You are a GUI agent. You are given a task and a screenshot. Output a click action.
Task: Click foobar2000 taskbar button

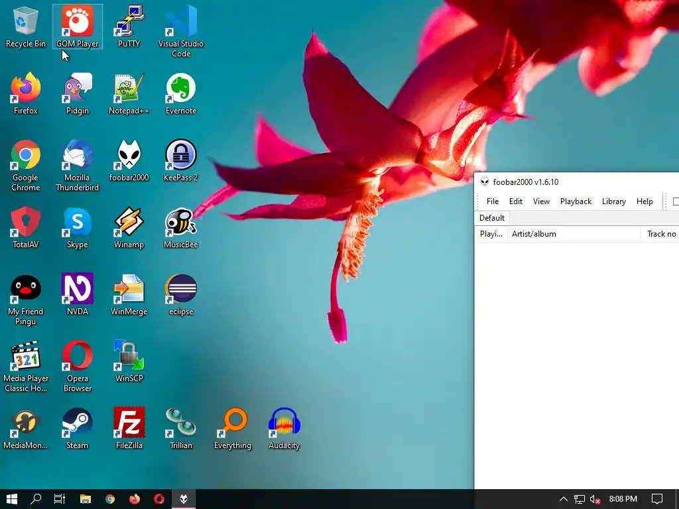(184, 499)
